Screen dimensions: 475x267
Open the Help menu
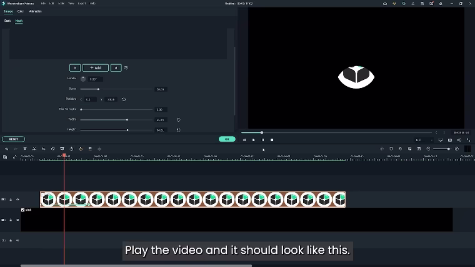coord(92,4)
